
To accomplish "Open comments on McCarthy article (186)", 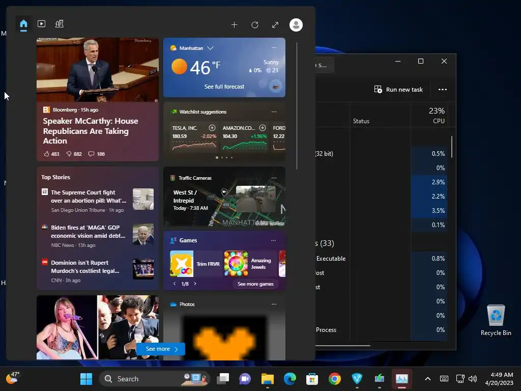I will pos(96,154).
